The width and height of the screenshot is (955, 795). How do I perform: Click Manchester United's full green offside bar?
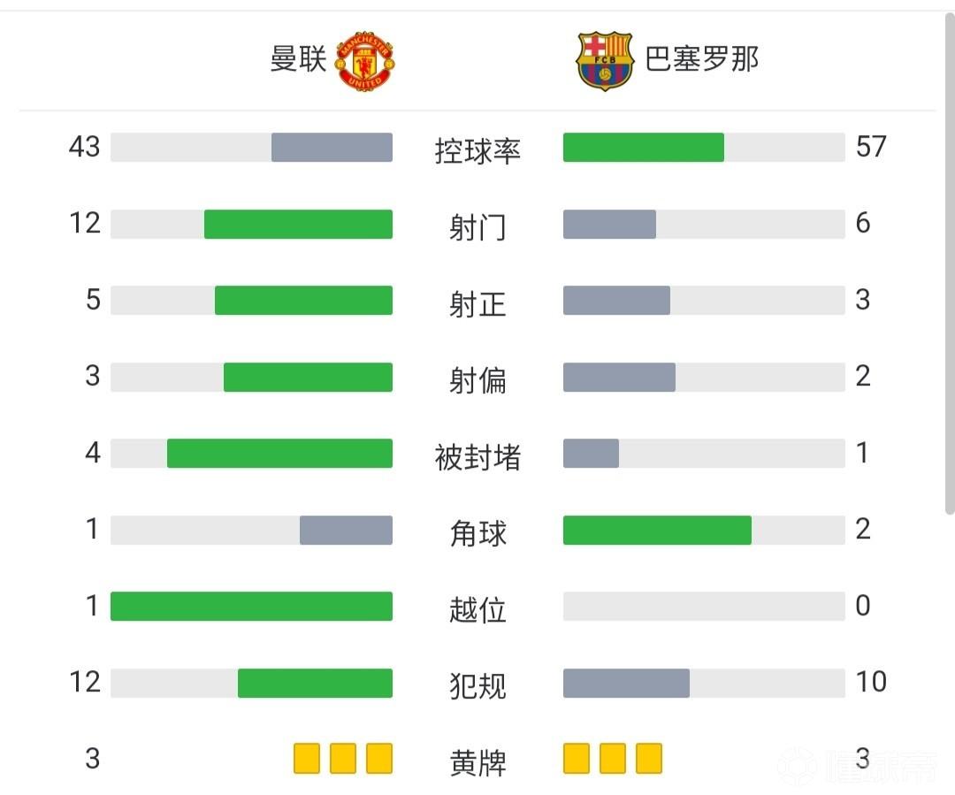coord(251,607)
